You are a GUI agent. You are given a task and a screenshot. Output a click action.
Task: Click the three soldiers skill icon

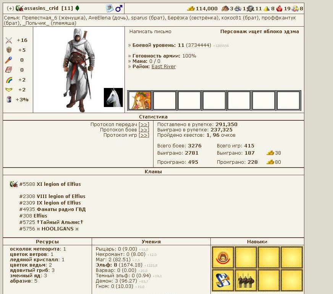(246, 280)
